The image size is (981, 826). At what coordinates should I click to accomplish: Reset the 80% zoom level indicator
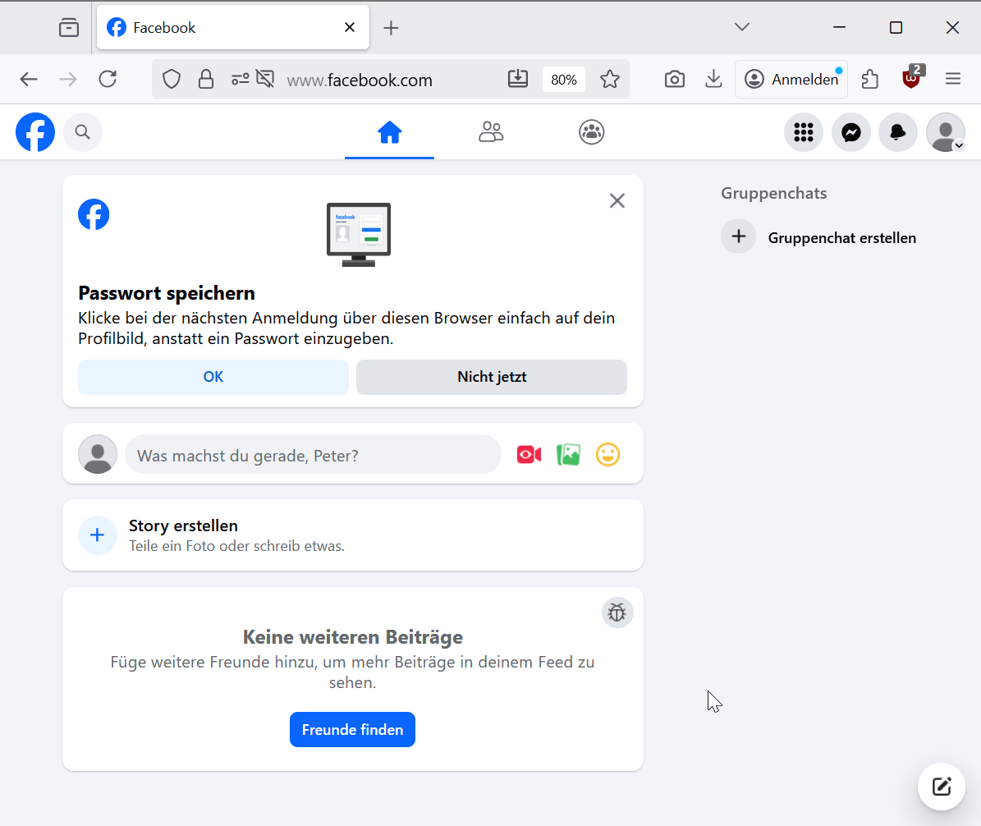pyautogui.click(x=563, y=80)
